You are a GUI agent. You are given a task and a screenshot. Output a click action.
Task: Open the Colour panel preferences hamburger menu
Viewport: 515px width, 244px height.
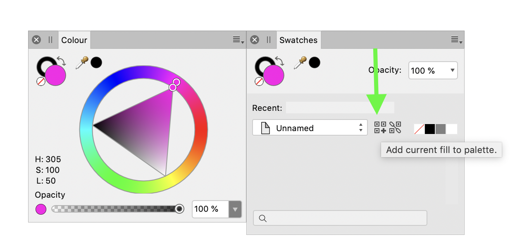click(236, 40)
